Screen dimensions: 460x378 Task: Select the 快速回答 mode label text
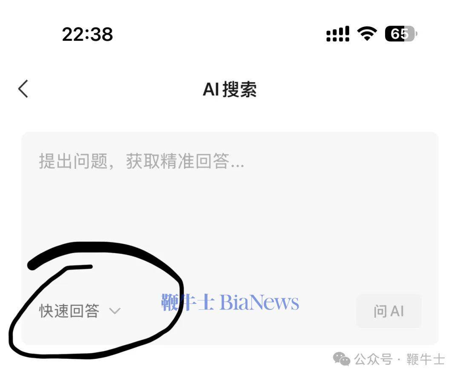(69, 311)
